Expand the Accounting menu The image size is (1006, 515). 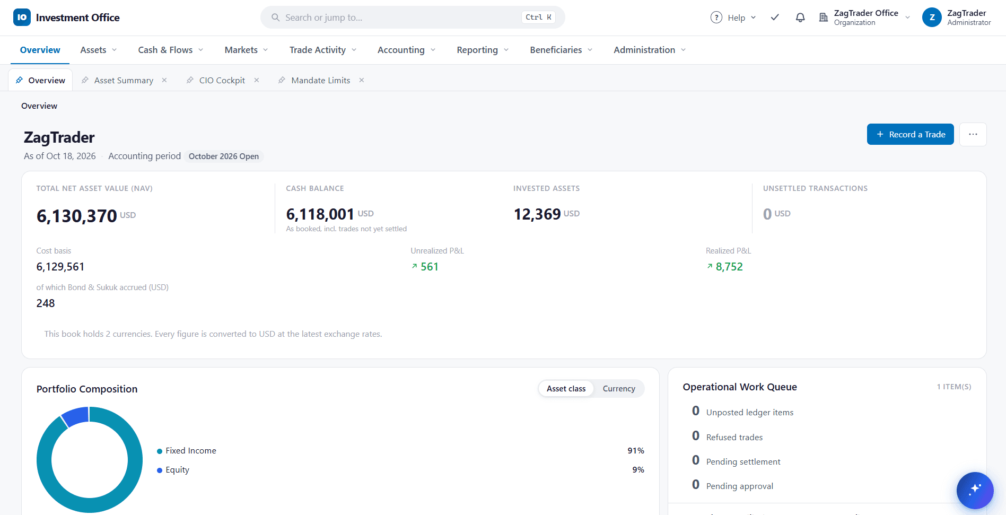click(x=407, y=50)
